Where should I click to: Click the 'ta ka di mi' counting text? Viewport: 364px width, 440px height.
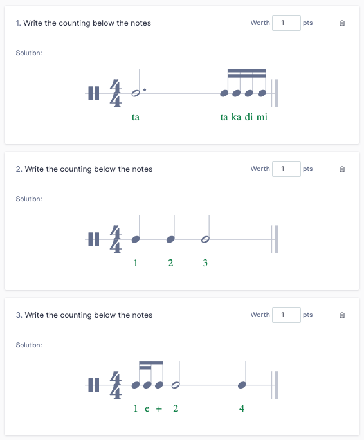click(244, 116)
